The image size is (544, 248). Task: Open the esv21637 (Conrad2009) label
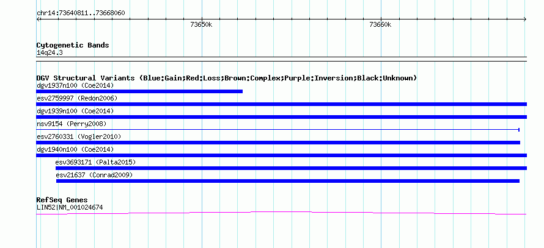(94, 175)
